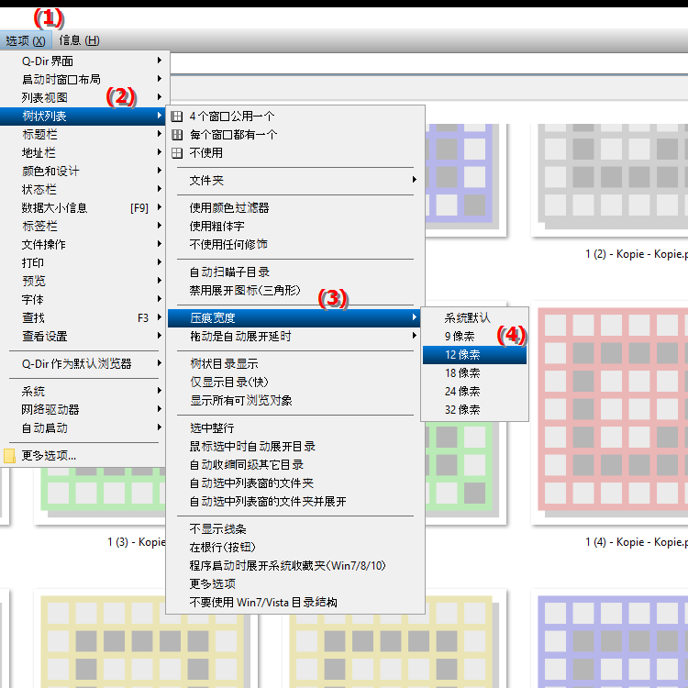Image resolution: width=688 pixels, height=688 pixels.
Task: Toggle 不要使用 Win7/Vista 目录结构
Action: pos(294,603)
